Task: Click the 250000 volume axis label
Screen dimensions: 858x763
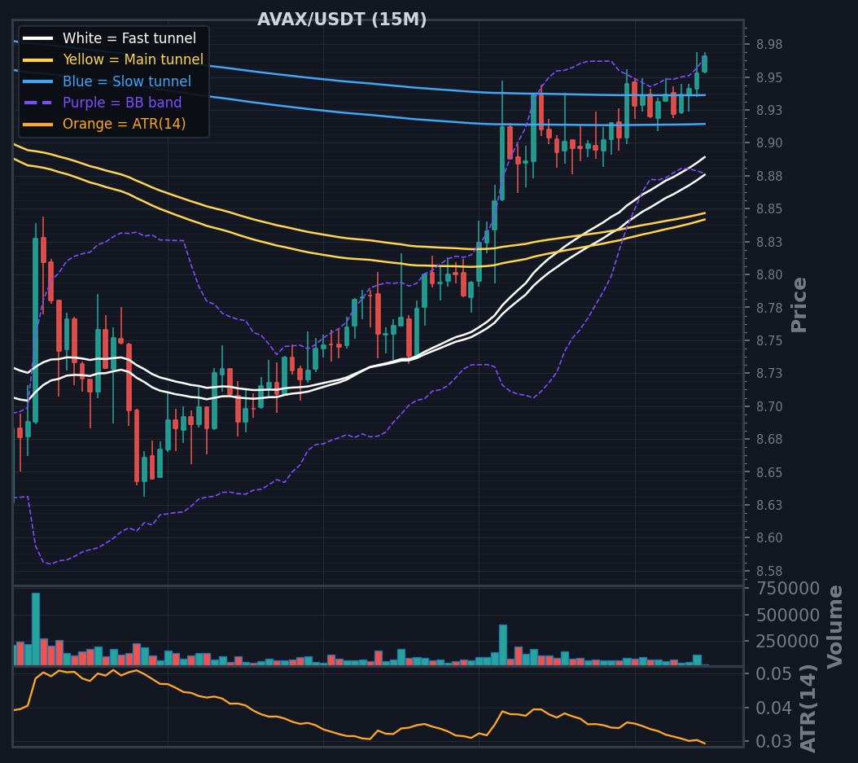Action: point(788,642)
